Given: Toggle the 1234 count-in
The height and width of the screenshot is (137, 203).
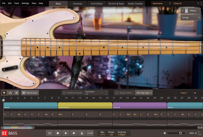Looking at the screenshot, I should [90, 133].
